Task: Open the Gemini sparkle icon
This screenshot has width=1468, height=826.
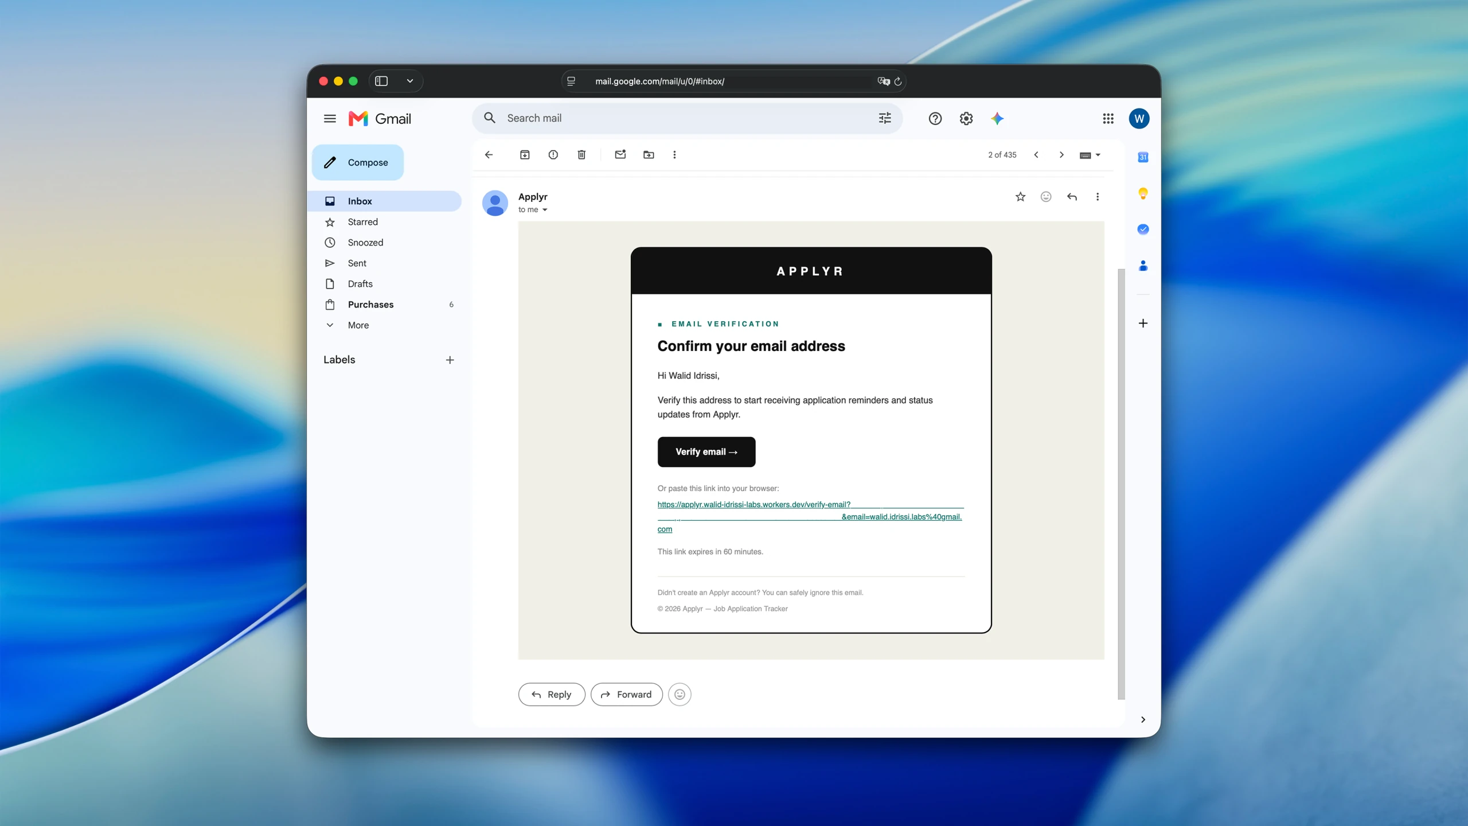Action: pyautogui.click(x=997, y=119)
